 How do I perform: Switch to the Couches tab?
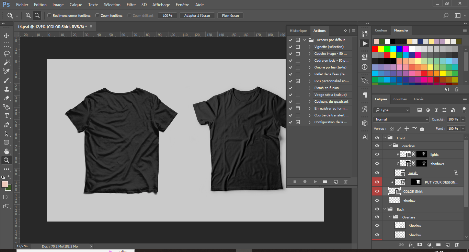pos(400,99)
